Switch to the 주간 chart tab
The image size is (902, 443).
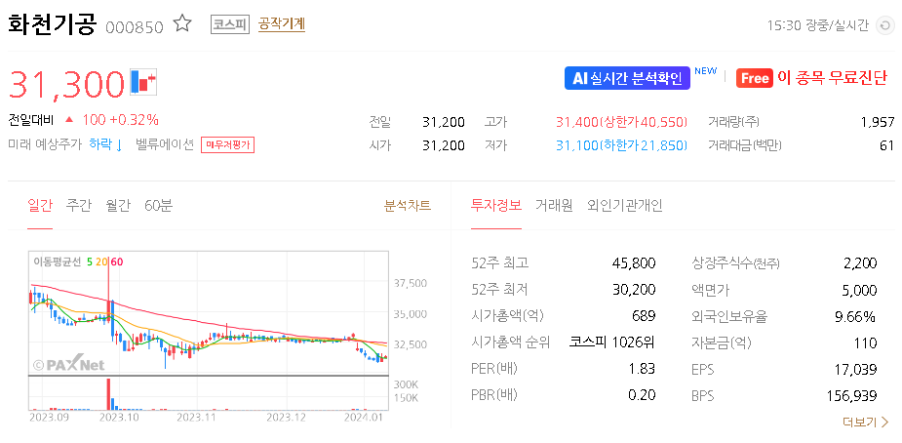tap(79, 205)
